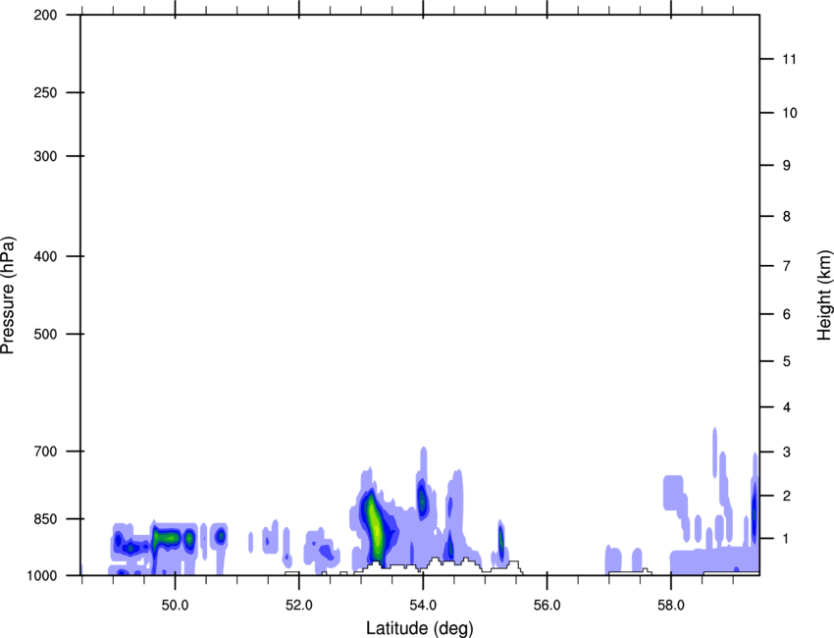
Task: Click the 10 km height label
Action: pos(790,113)
